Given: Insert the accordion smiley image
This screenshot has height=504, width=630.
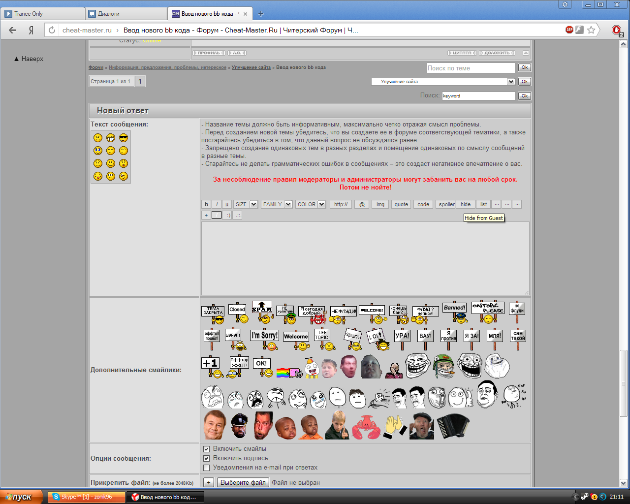Looking at the screenshot, I should 453,426.
